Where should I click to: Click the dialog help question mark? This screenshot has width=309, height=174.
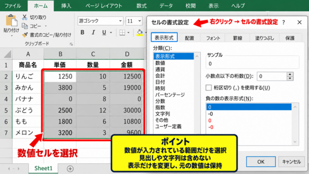coord(283,22)
